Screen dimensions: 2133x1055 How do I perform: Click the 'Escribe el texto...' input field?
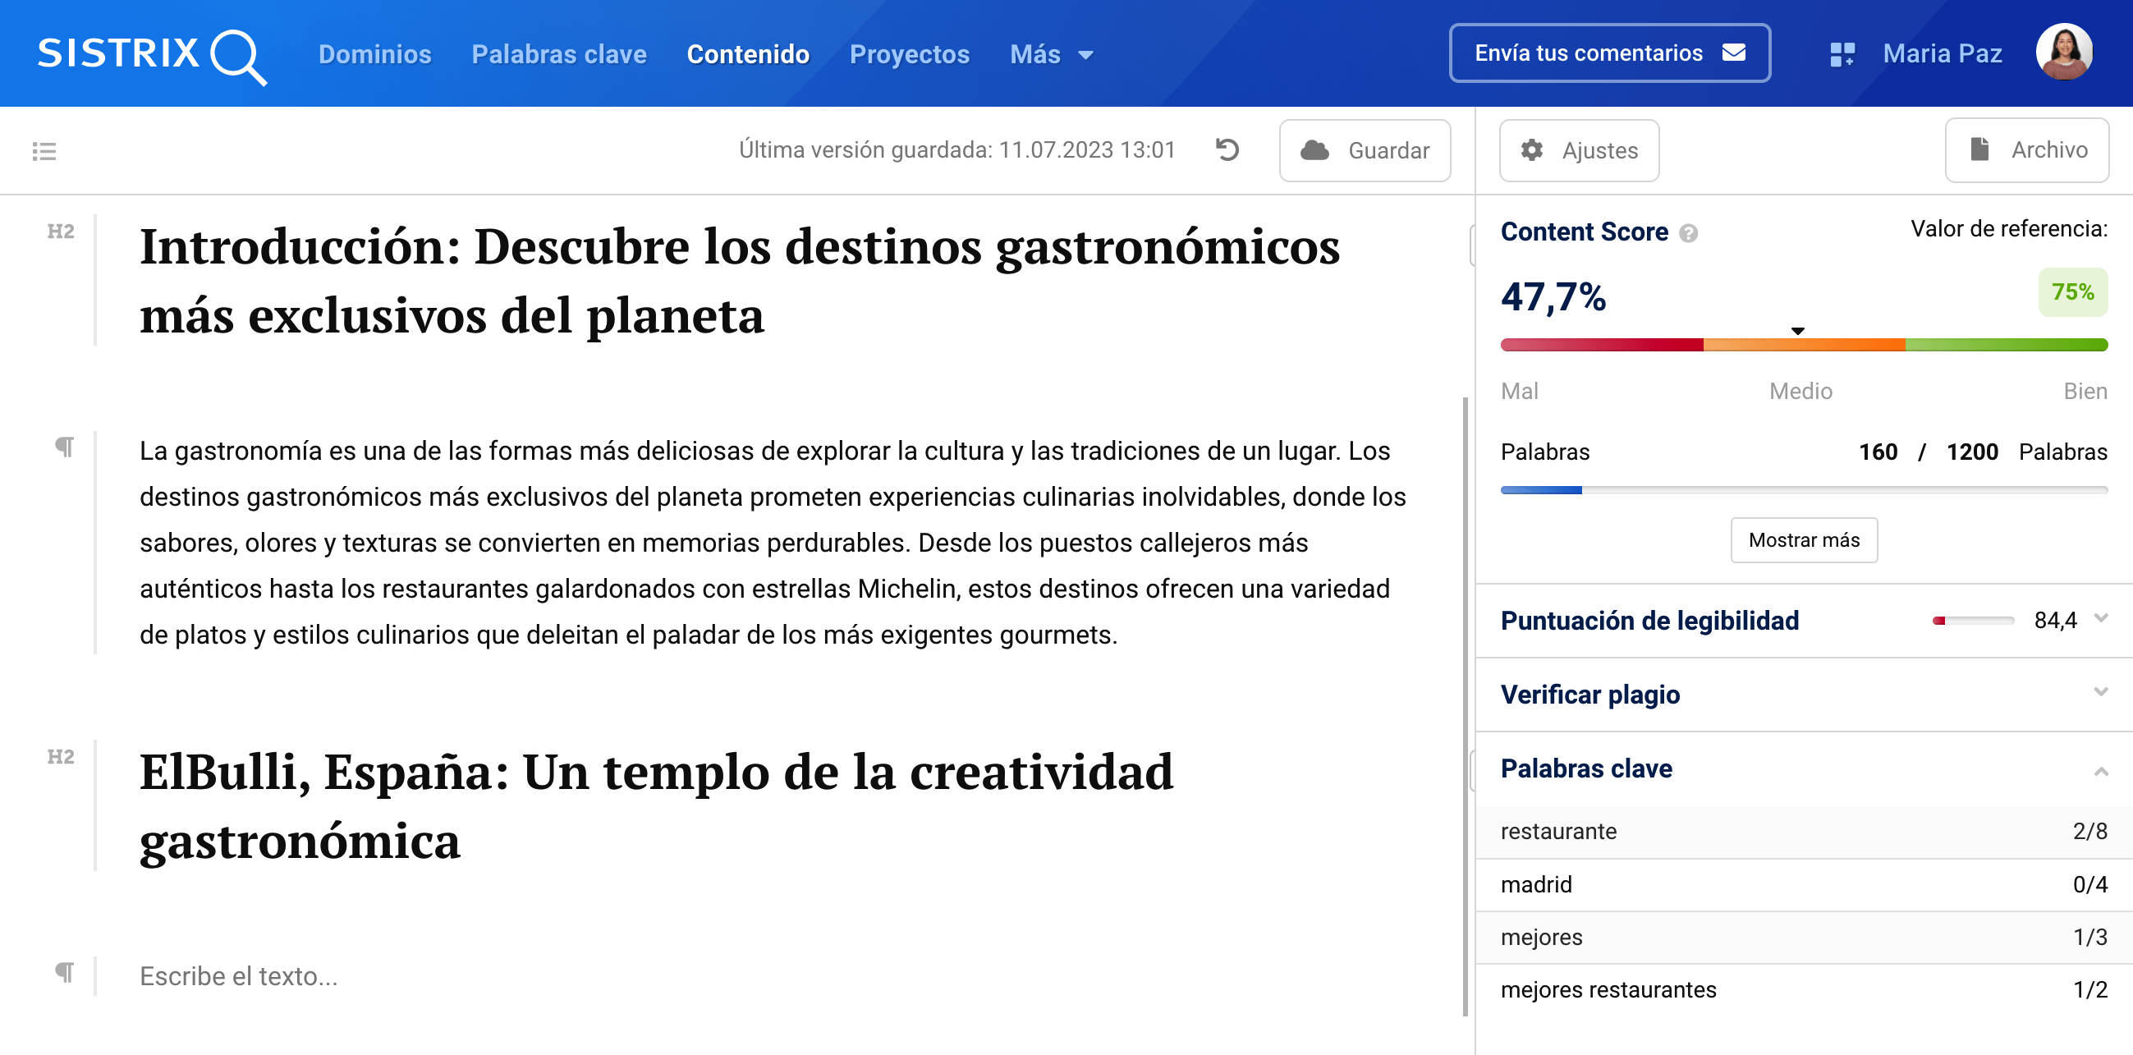pyautogui.click(x=238, y=975)
